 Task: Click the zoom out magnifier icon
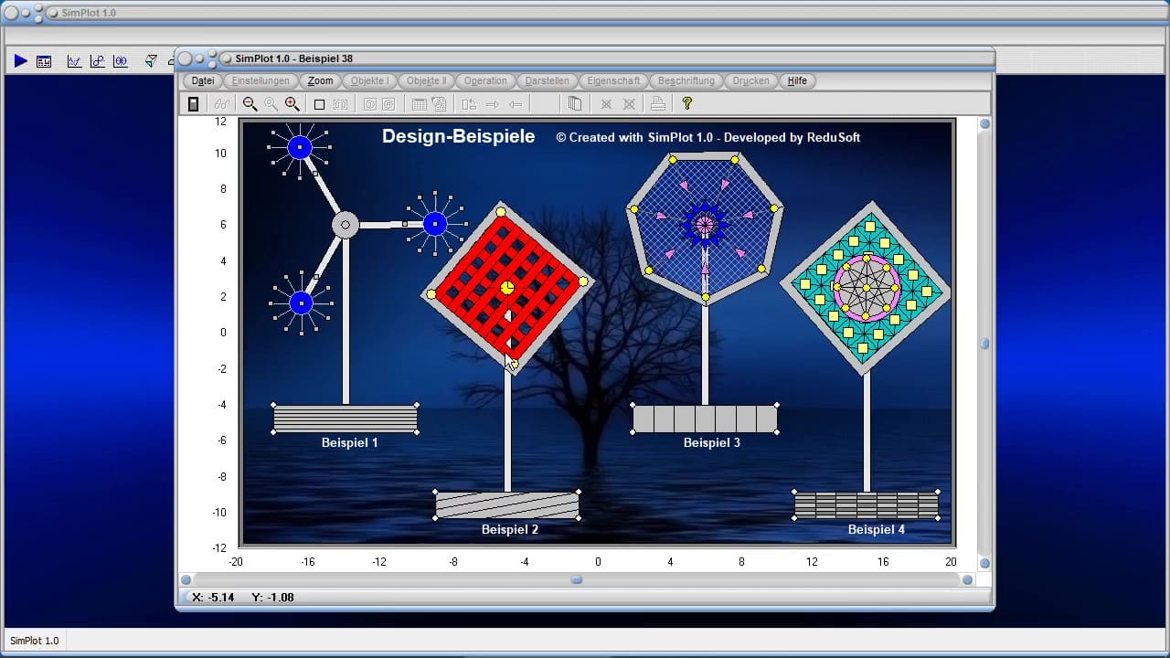point(250,104)
